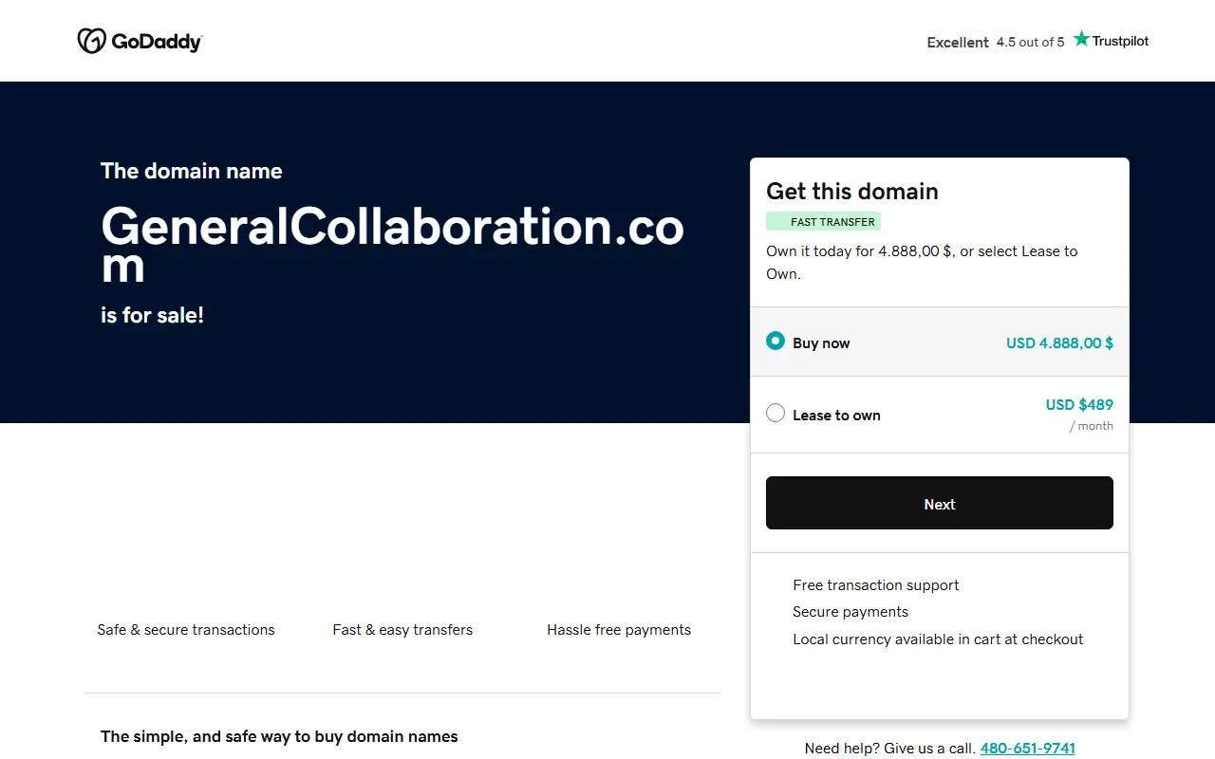Select the Lease to own radio option
Screen dimensions: 1215x759
pyautogui.click(x=776, y=413)
